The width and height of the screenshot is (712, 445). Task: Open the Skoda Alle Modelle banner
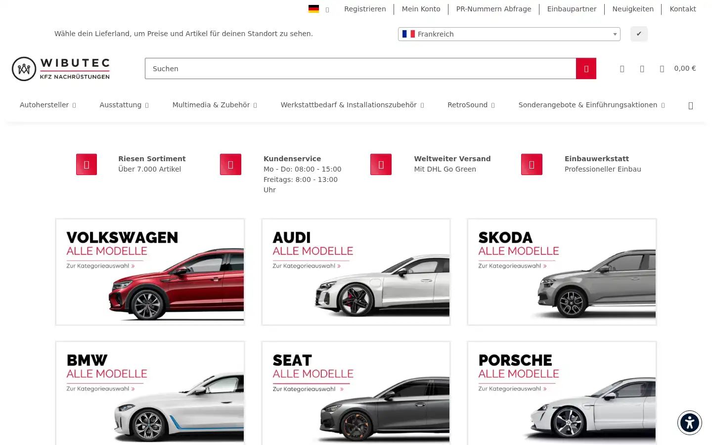click(x=562, y=272)
